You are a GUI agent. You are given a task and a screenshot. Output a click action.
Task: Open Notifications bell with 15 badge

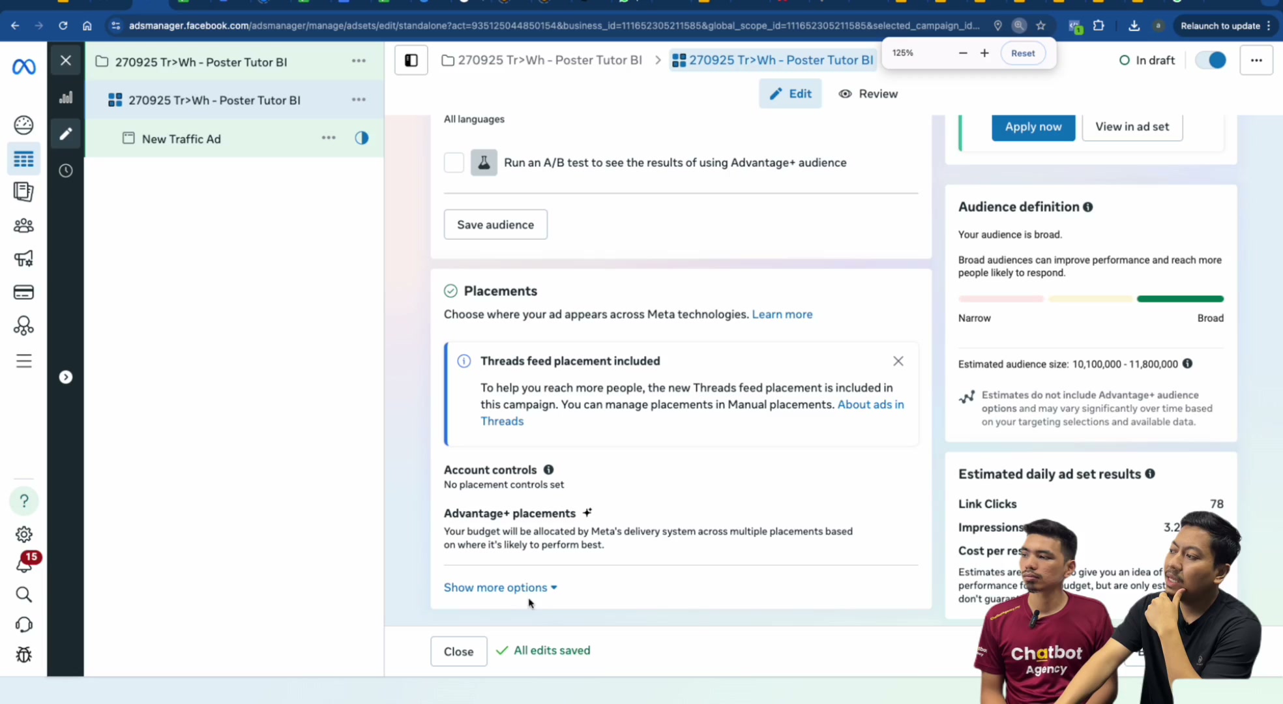[x=25, y=563]
